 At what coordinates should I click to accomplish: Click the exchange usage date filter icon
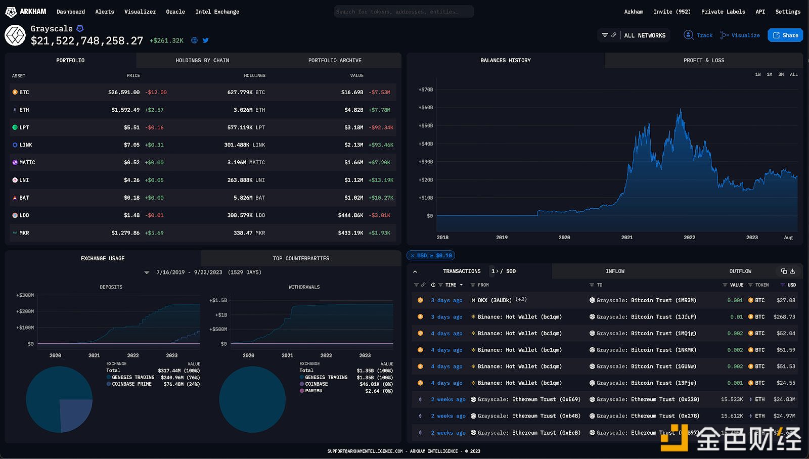147,272
